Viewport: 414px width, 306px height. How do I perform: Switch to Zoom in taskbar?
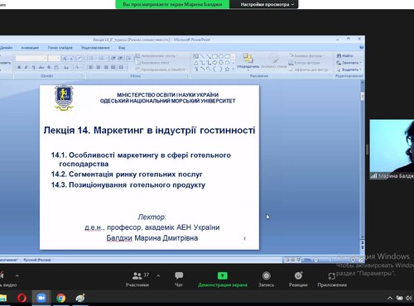(41, 298)
